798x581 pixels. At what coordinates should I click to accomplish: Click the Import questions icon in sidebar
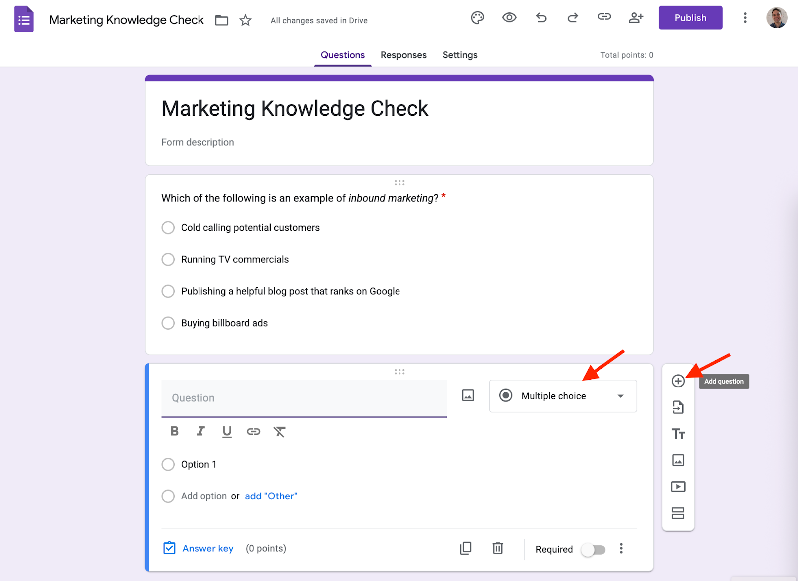[678, 407]
